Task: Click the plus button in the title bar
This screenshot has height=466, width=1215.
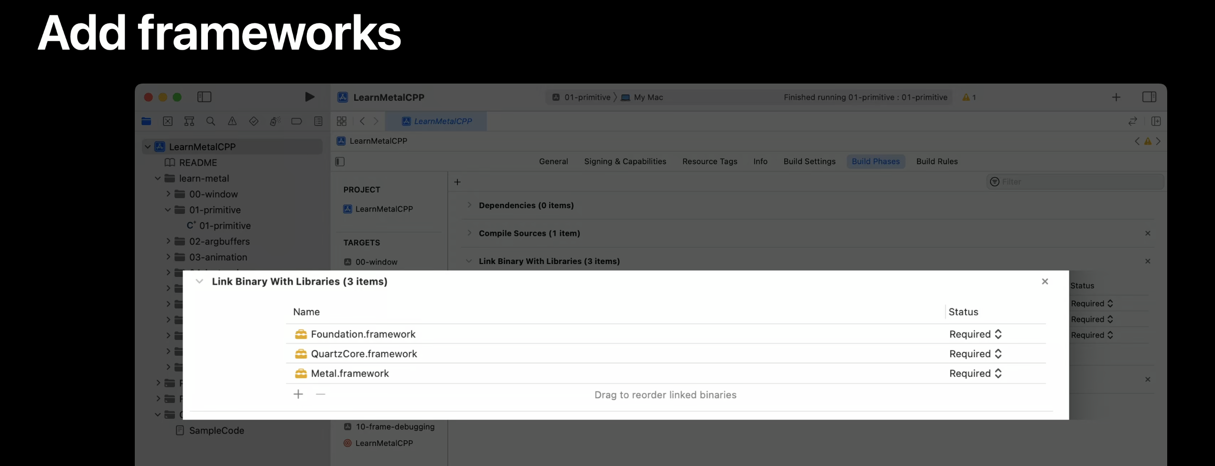Action: click(1116, 97)
